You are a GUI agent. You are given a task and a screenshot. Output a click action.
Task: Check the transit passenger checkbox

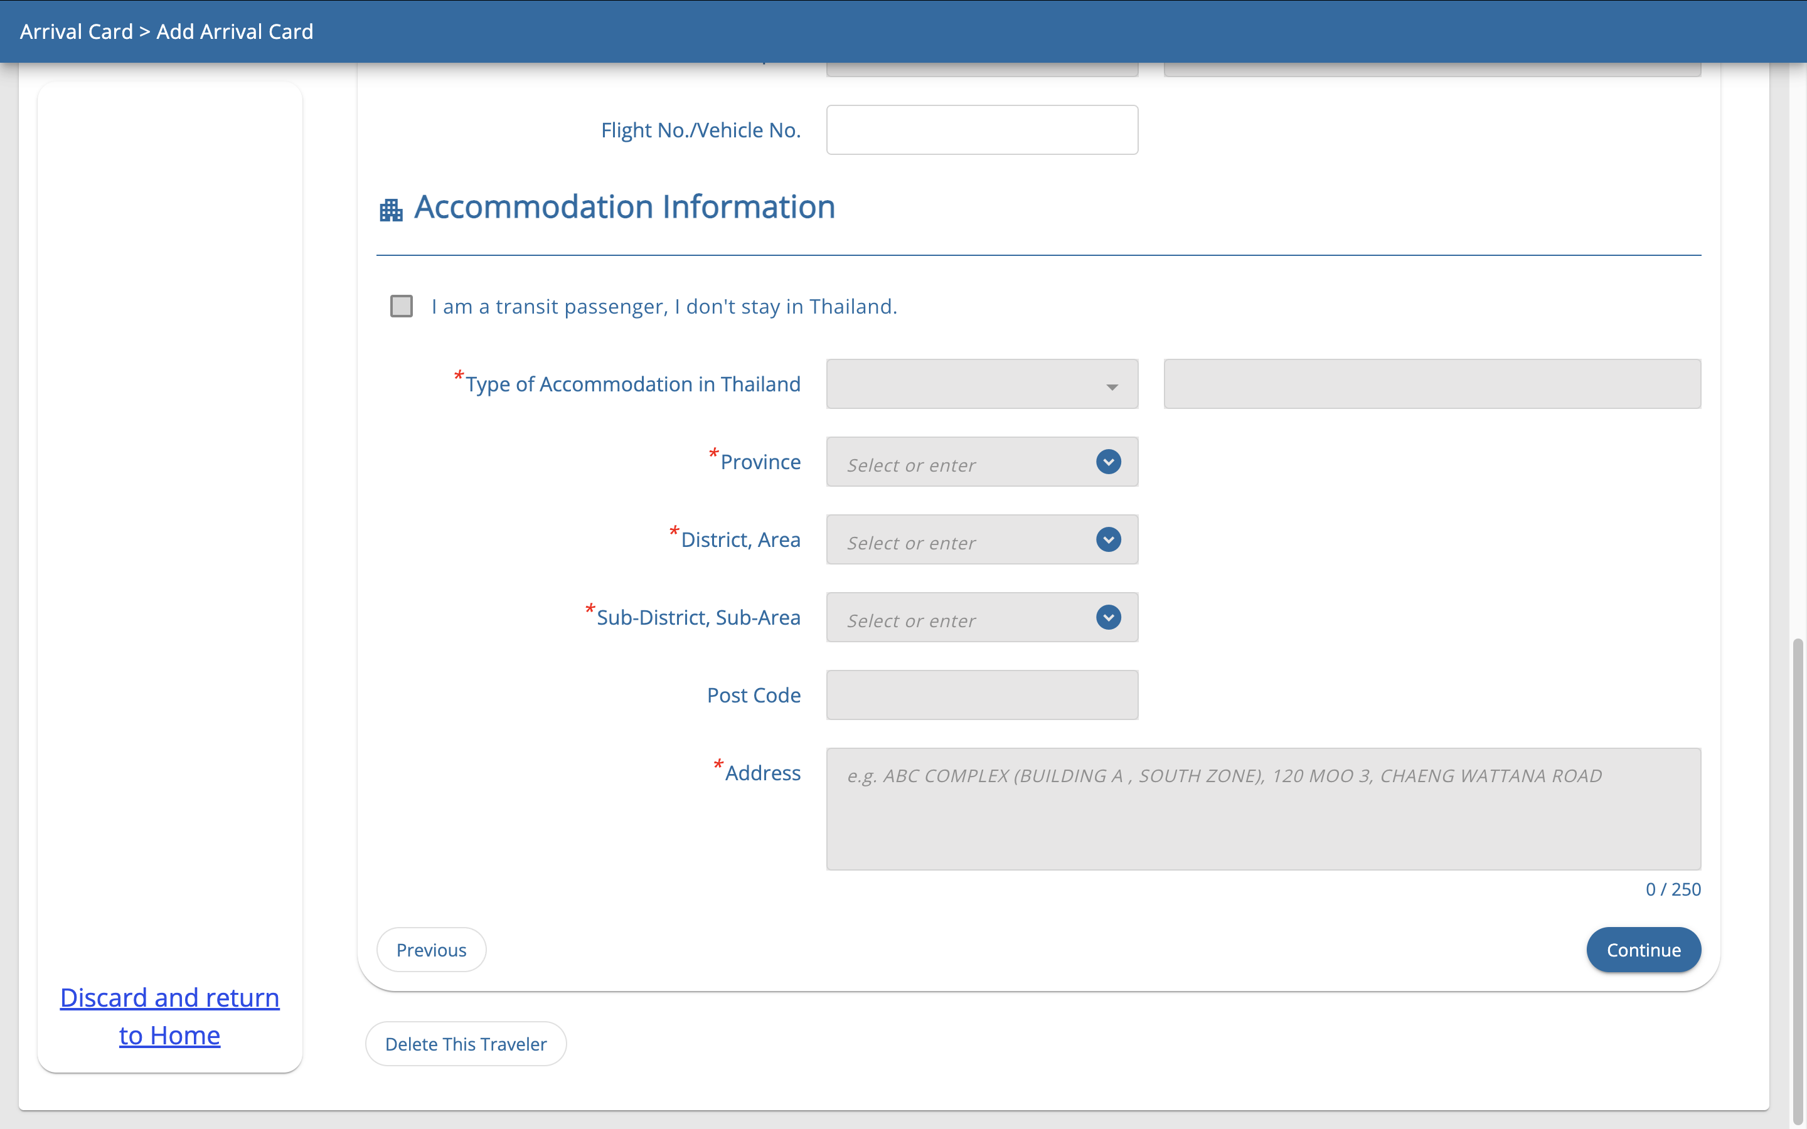coord(402,306)
